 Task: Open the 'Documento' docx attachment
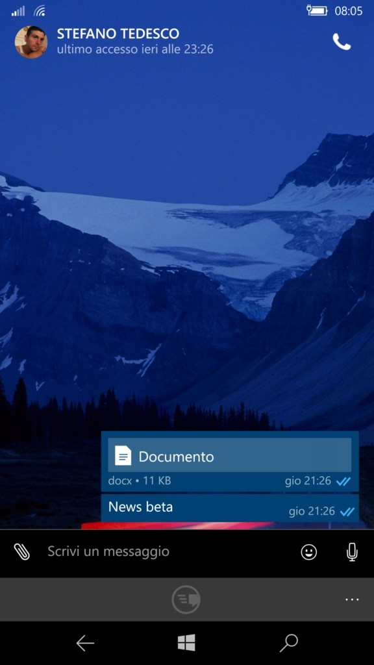pyautogui.click(x=229, y=456)
